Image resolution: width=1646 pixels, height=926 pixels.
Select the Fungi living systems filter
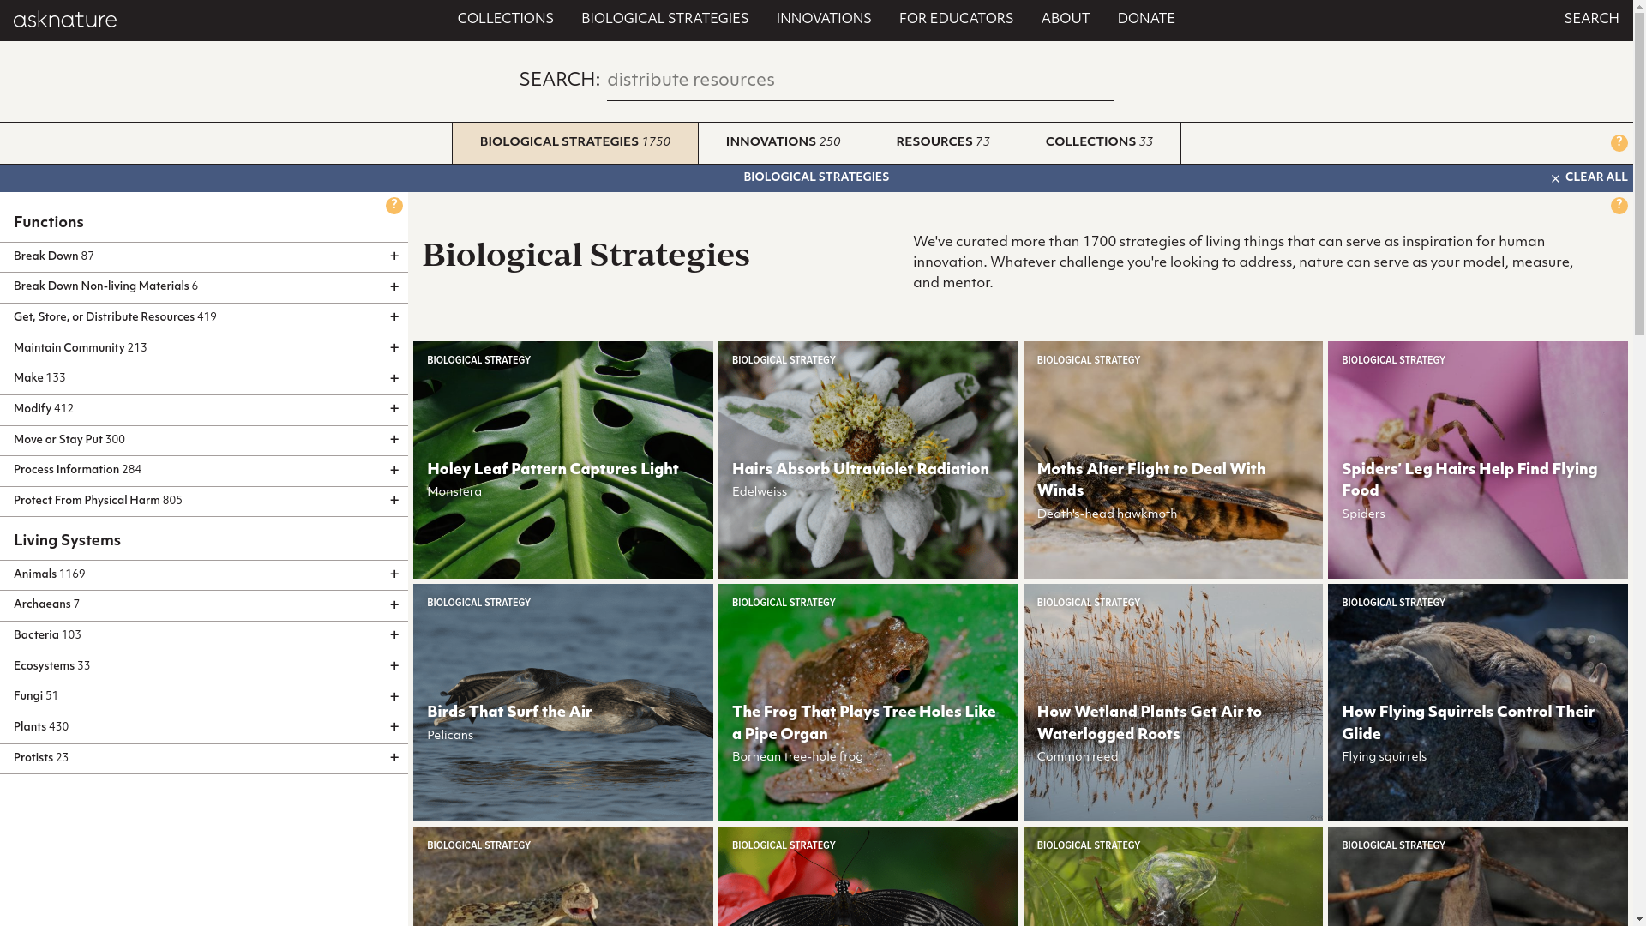coord(28,697)
